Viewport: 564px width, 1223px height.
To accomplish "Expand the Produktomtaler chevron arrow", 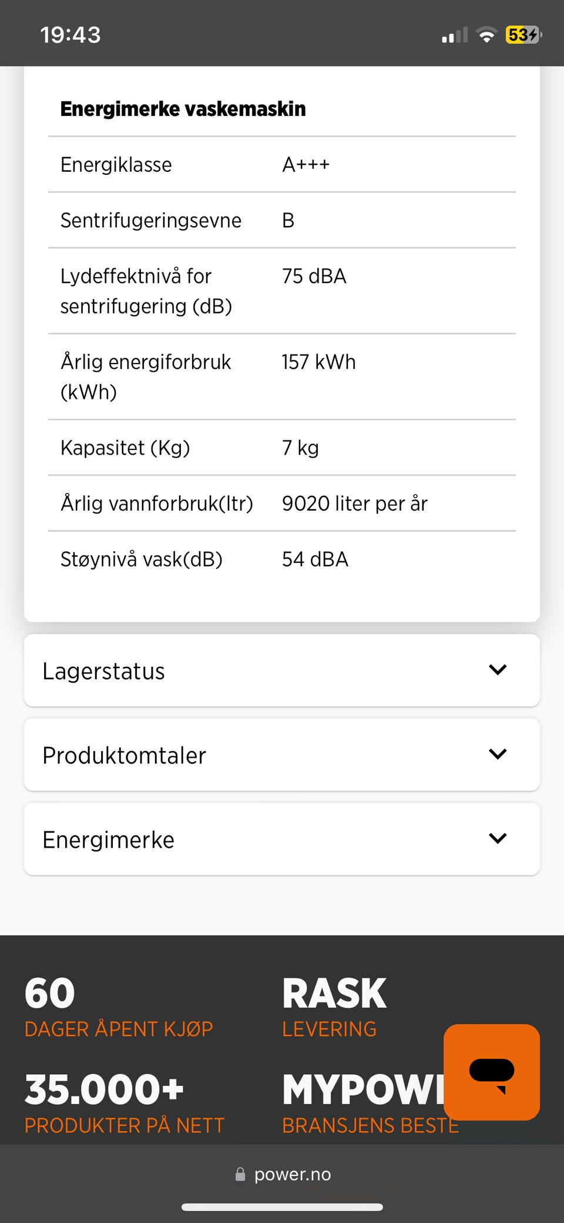I will click(498, 754).
